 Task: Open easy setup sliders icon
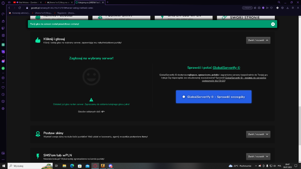[293, 8]
